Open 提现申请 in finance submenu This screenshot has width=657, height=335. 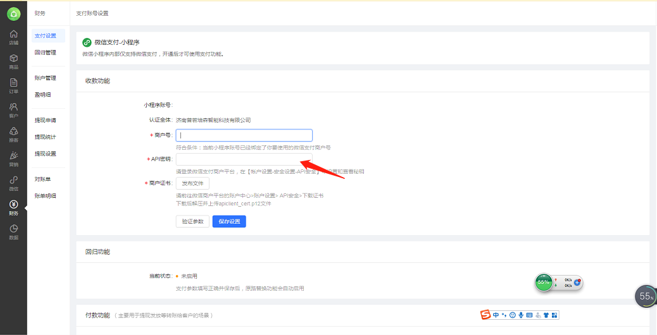click(46, 120)
